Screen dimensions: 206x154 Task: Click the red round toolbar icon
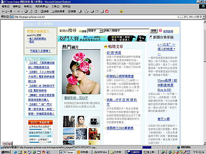(107, 11)
